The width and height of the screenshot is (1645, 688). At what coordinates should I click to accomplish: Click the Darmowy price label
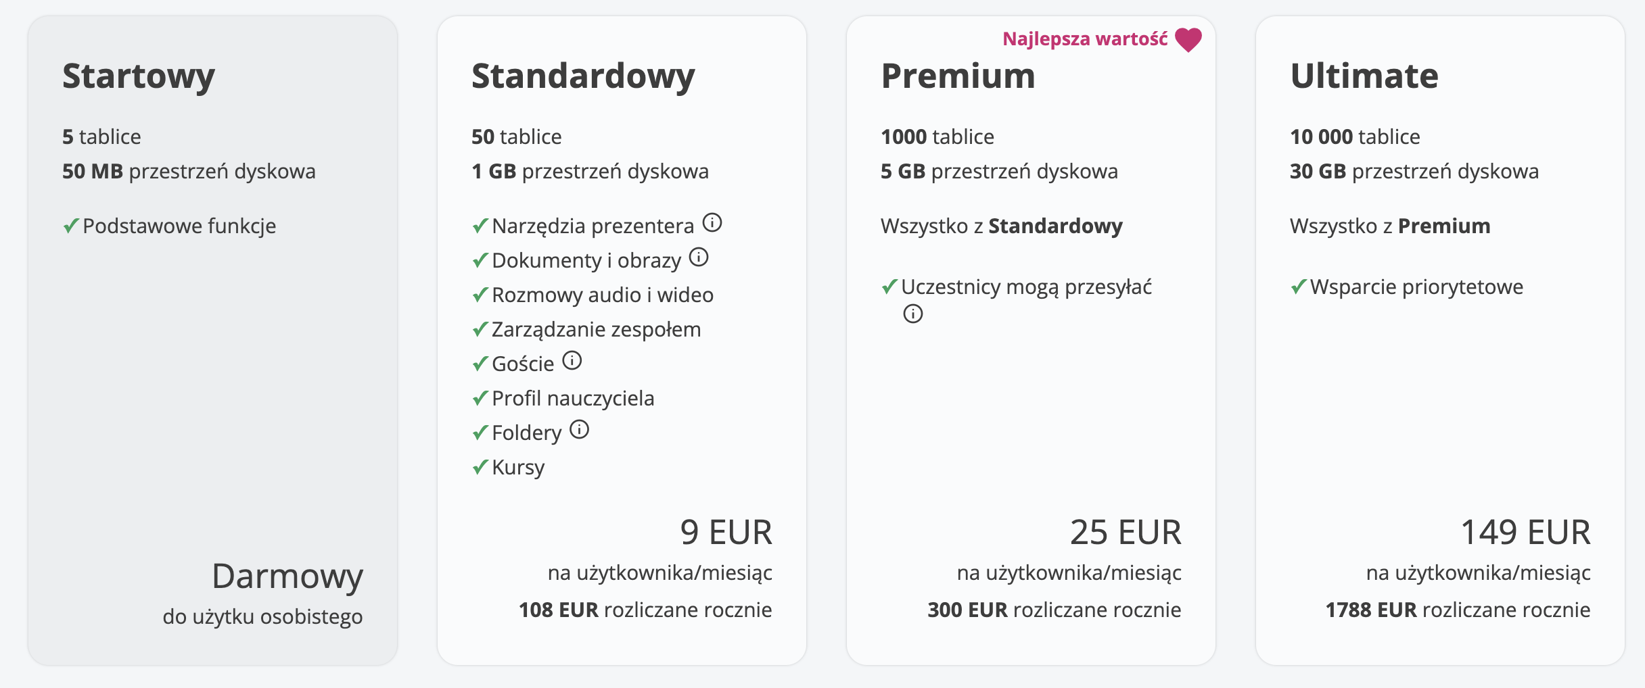point(287,576)
